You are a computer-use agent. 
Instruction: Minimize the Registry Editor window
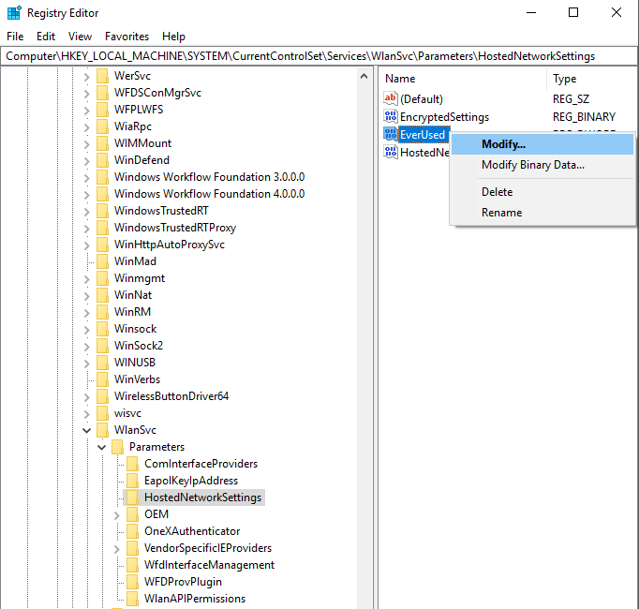[x=531, y=12]
